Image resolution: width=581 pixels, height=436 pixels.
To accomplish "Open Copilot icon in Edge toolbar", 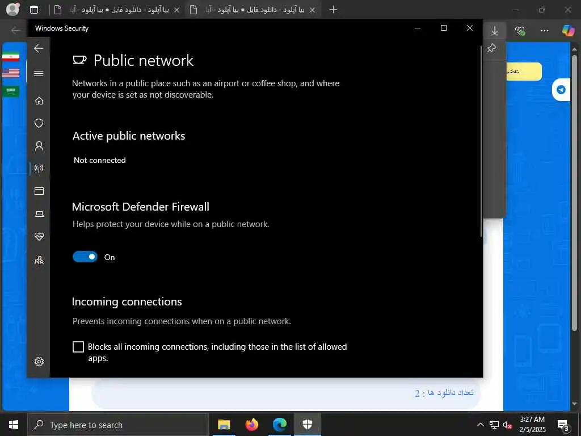I will tap(567, 31).
